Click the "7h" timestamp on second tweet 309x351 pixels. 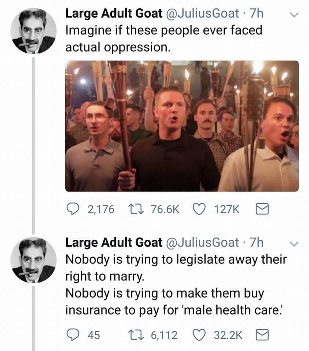coord(256,242)
